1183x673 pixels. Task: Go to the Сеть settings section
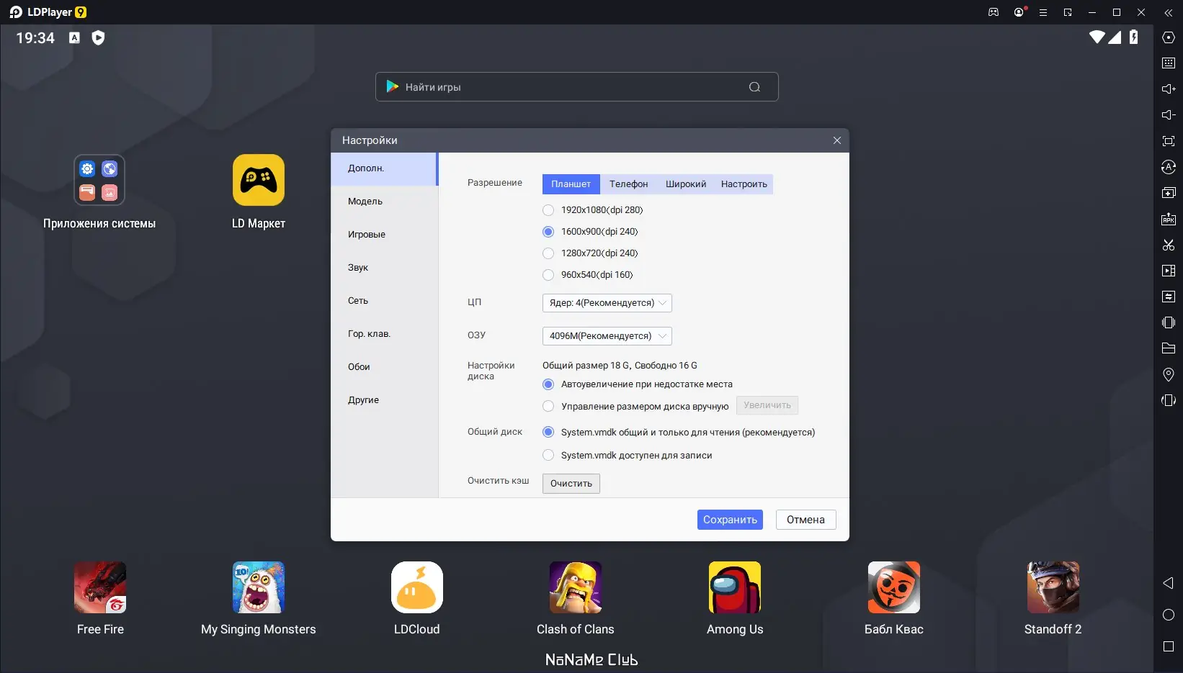384,301
